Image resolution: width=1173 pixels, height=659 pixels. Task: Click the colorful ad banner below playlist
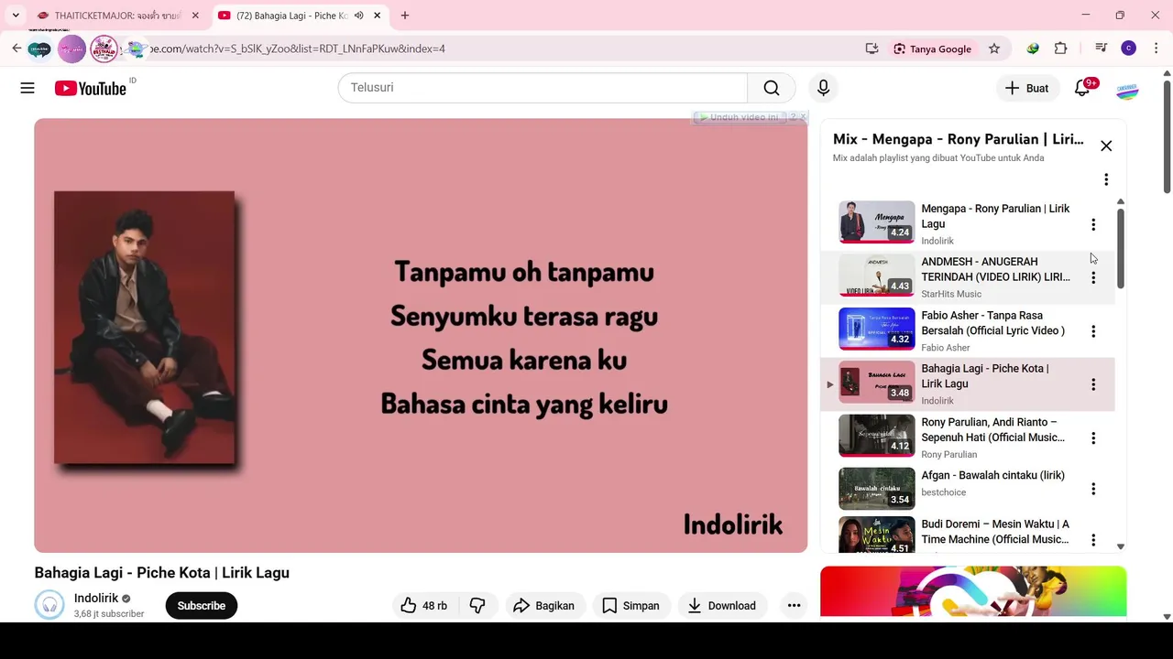pyautogui.click(x=973, y=591)
